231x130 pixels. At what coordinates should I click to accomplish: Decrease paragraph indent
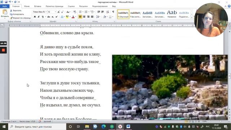point(99,12)
